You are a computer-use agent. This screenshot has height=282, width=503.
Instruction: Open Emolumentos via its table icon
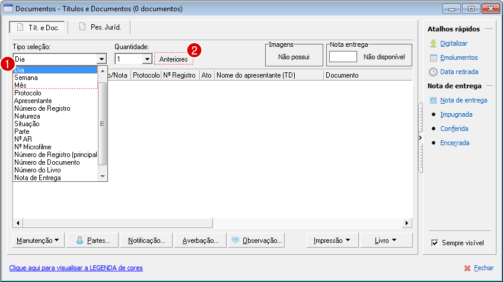pyautogui.click(x=434, y=58)
